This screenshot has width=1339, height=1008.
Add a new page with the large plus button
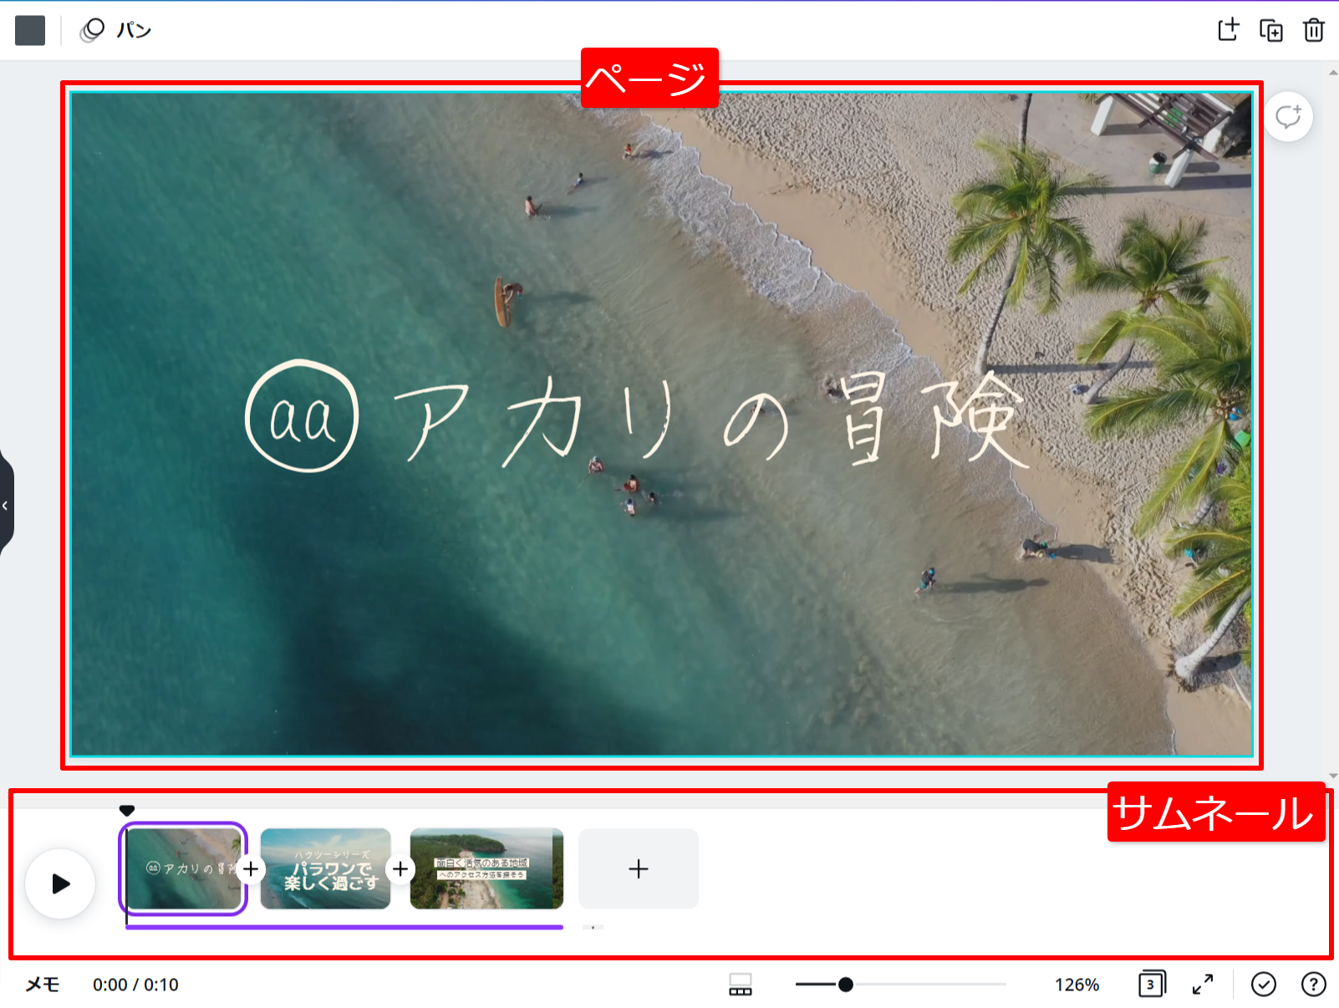pos(638,868)
